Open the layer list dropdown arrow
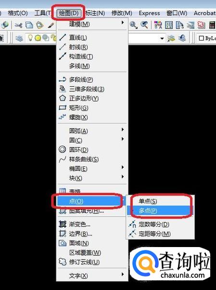The width and height of the screenshot is (216, 290). point(162,39)
